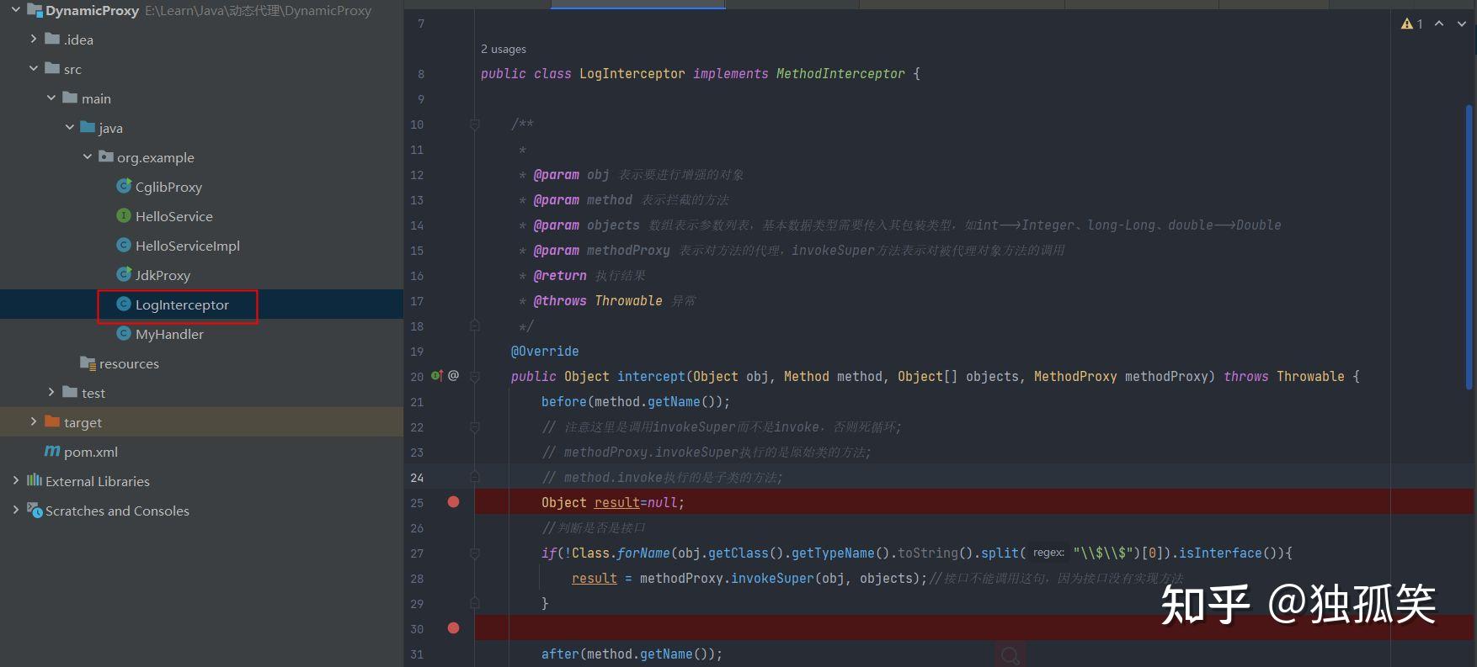The image size is (1477, 667).
Task: Expand the target folder
Action: pos(34,421)
